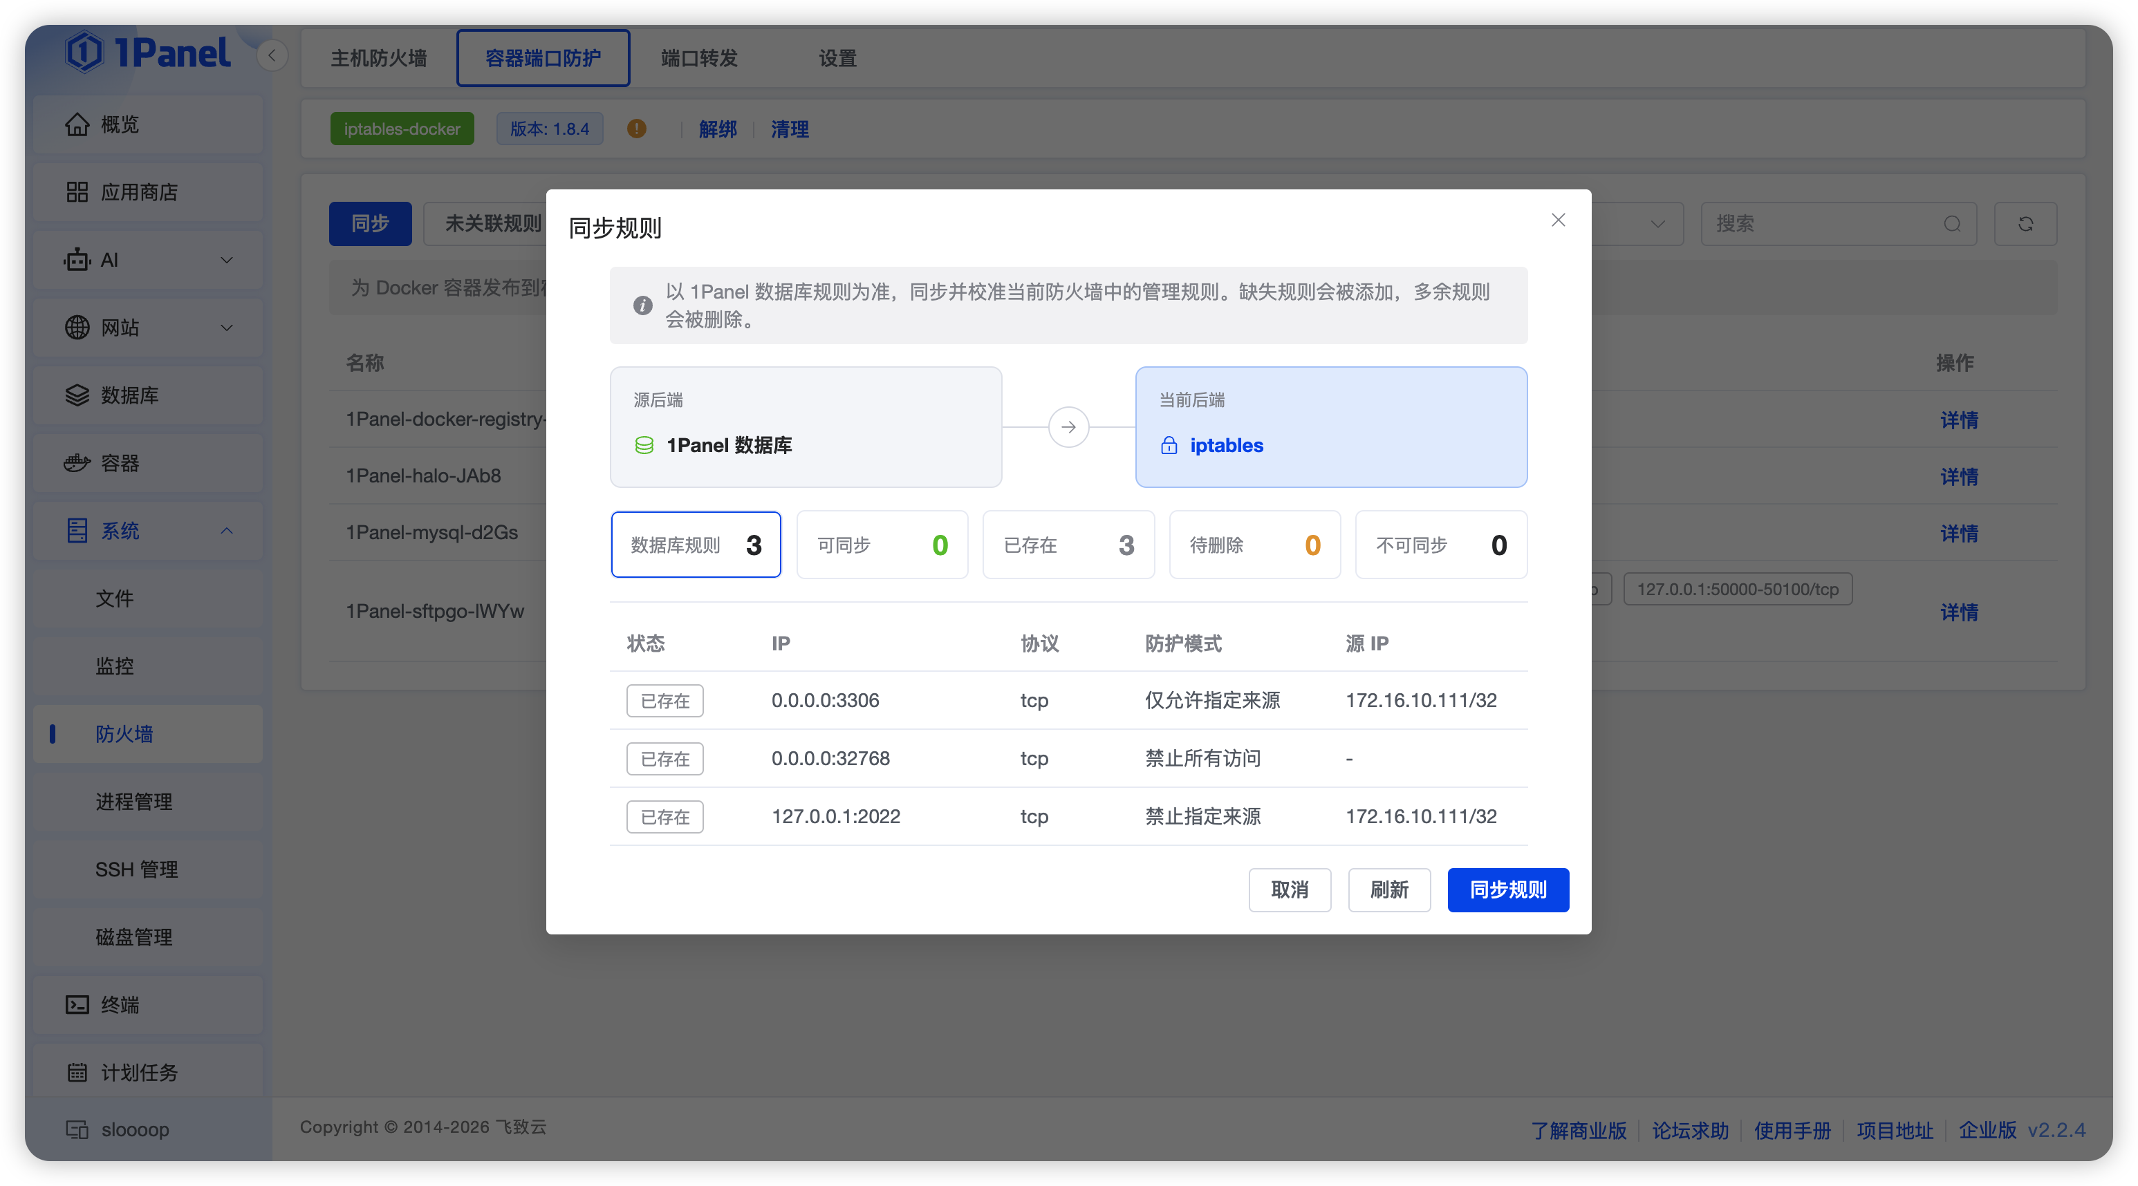Select the 数据库规则 stat card
Image resolution: width=2138 pixels, height=1186 pixels.
(x=696, y=545)
